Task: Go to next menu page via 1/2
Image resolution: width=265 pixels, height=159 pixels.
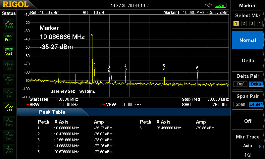Action: 247,155
